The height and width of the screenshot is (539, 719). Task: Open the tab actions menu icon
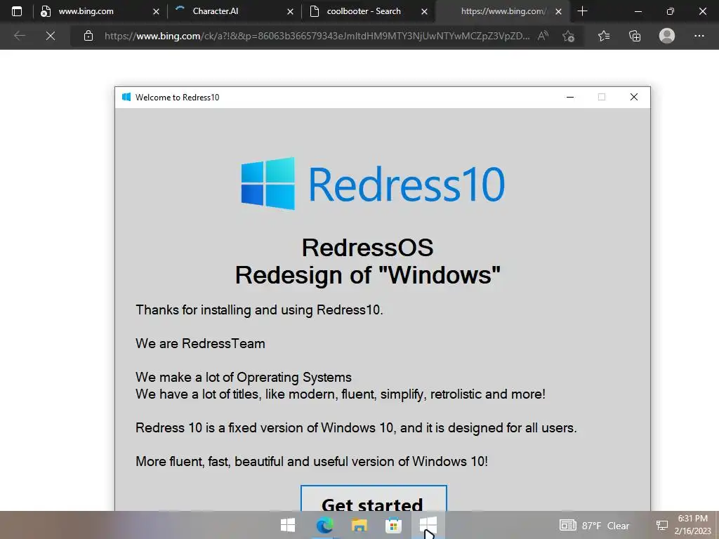pos(17,11)
